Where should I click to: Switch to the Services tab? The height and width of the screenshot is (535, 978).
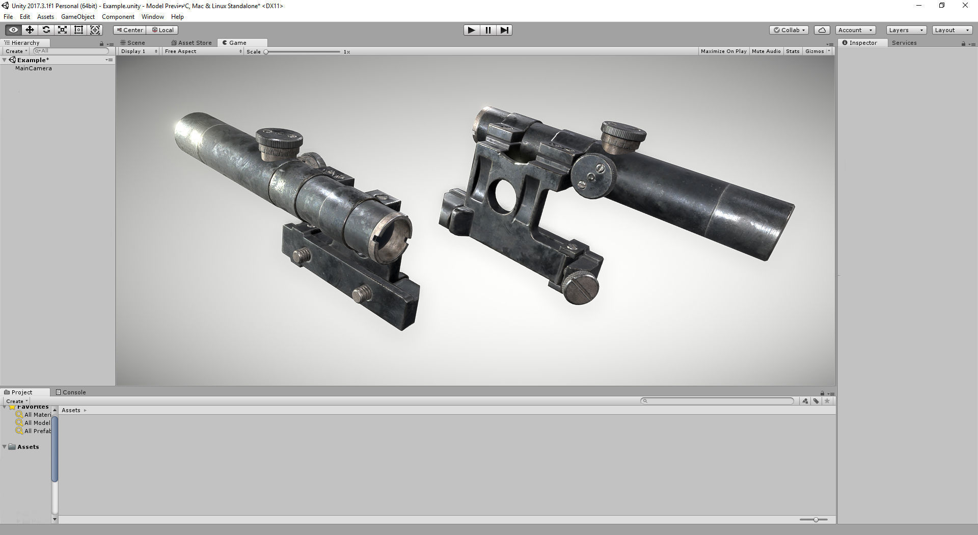pyautogui.click(x=904, y=43)
